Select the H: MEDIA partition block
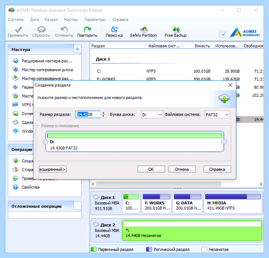Image resolution: width=269 pixels, height=258 pixels. pyautogui.click(x=233, y=203)
